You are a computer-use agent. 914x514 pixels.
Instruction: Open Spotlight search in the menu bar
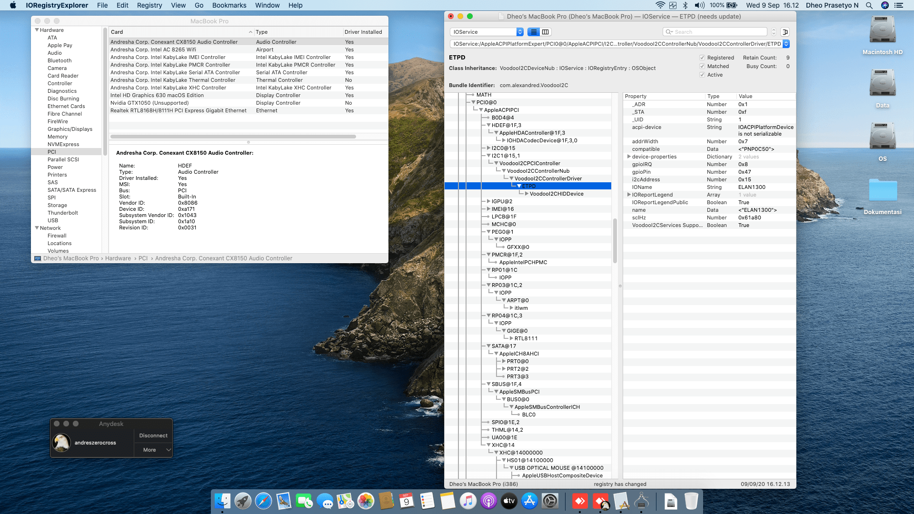(869, 5)
